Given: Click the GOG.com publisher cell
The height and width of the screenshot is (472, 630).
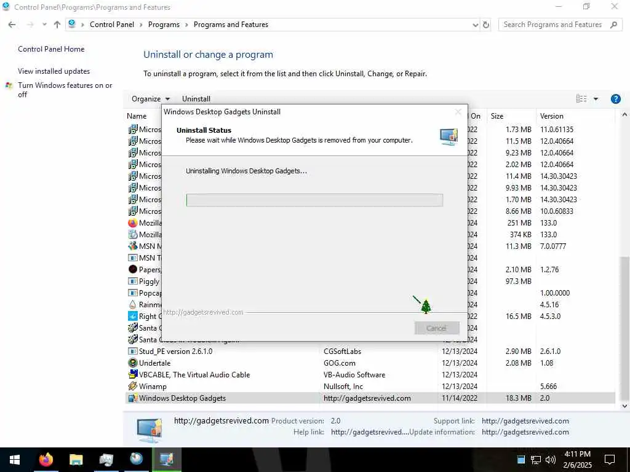Looking at the screenshot, I should [340, 363].
